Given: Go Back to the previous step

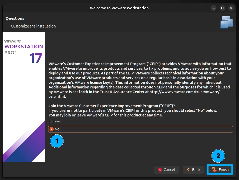Looking at the screenshot, I should click(x=193, y=169).
